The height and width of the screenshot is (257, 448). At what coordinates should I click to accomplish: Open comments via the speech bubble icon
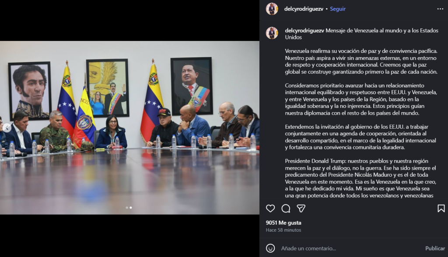[x=286, y=209]
